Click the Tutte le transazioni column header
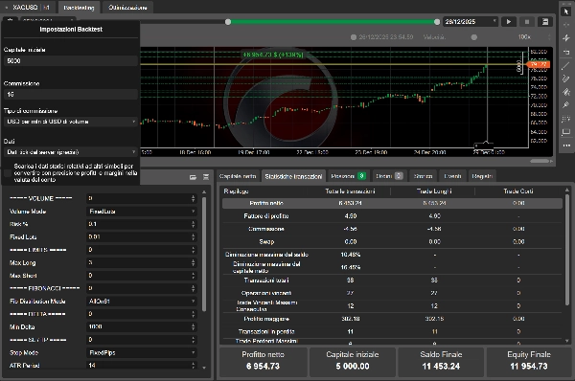This screenshot has height=381, width=575. point(350,191)
